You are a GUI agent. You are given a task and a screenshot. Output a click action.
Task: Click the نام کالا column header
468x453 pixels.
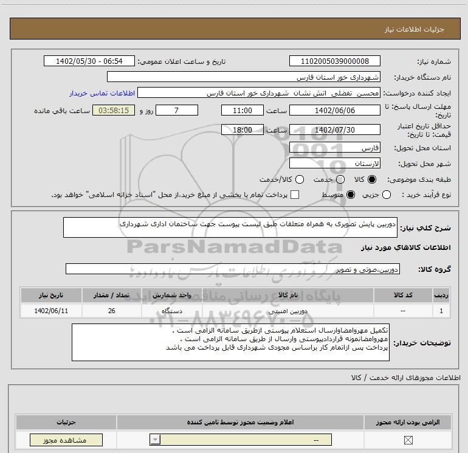(x=288, y=295)
